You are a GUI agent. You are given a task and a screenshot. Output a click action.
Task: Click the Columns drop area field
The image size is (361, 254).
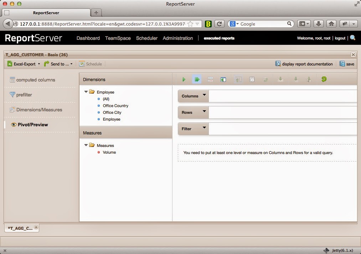coord(283,96)
